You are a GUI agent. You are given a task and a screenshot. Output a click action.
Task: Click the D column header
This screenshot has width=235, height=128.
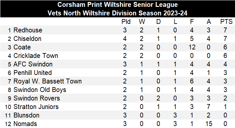tap(159, 22)
